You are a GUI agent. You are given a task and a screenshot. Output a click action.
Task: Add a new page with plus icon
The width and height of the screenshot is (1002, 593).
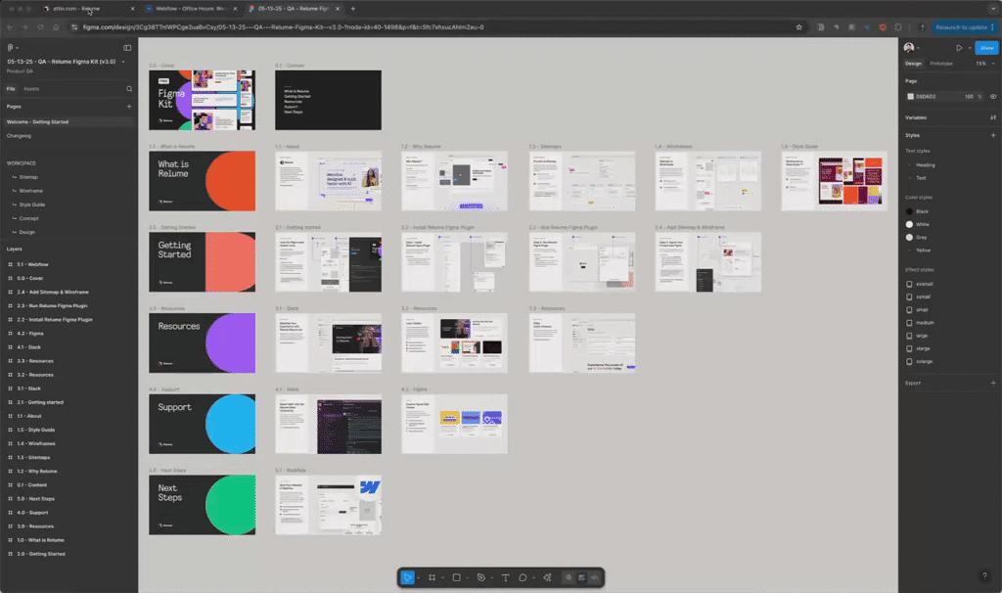pos(129,106)
